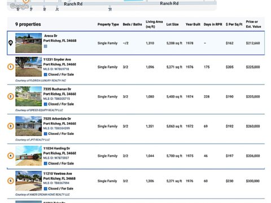Click 'Closed / For Sale' status for 11231 Snyder Ave
Viewport: 271px width, 203px height.
coord(61,74)
